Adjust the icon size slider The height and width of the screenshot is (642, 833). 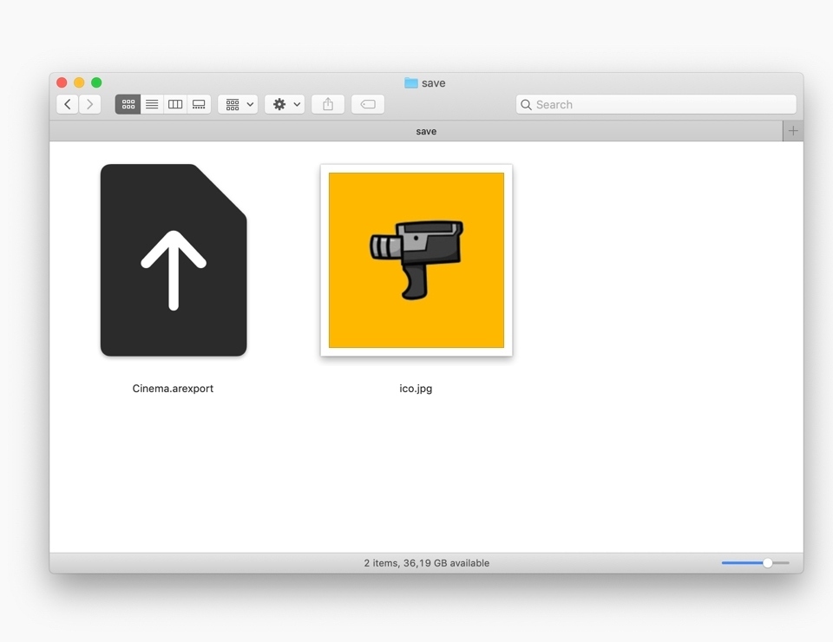[x=756, y=563]
